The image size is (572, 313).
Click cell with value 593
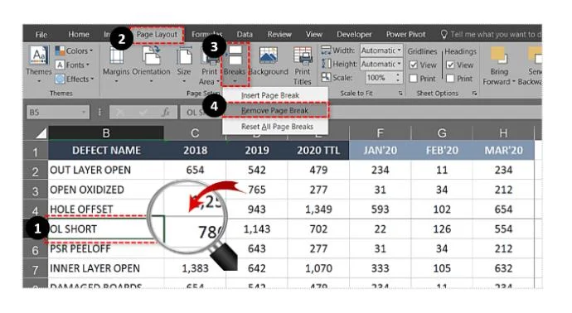tap(381, 209)
